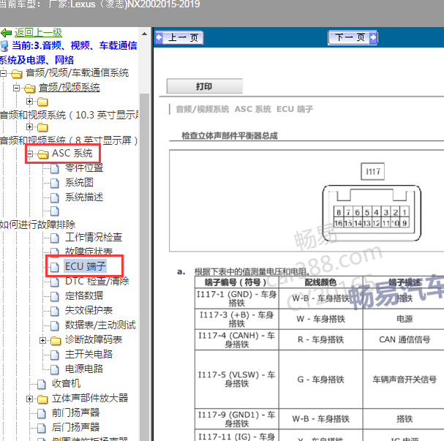Viewport: 444px width, 441px height.
Task: Click the page icon beside 前门扬声器
Action: (42, 413)
